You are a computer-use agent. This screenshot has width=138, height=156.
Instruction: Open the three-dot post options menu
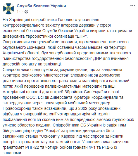click(x=133, y=5)
